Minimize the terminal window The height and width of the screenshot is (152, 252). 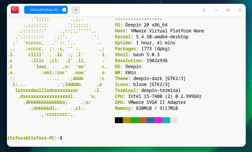coord(216,10)
